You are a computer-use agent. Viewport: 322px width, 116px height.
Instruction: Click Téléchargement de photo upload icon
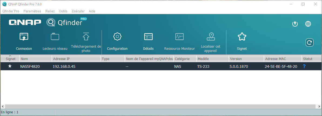[86, 37]
